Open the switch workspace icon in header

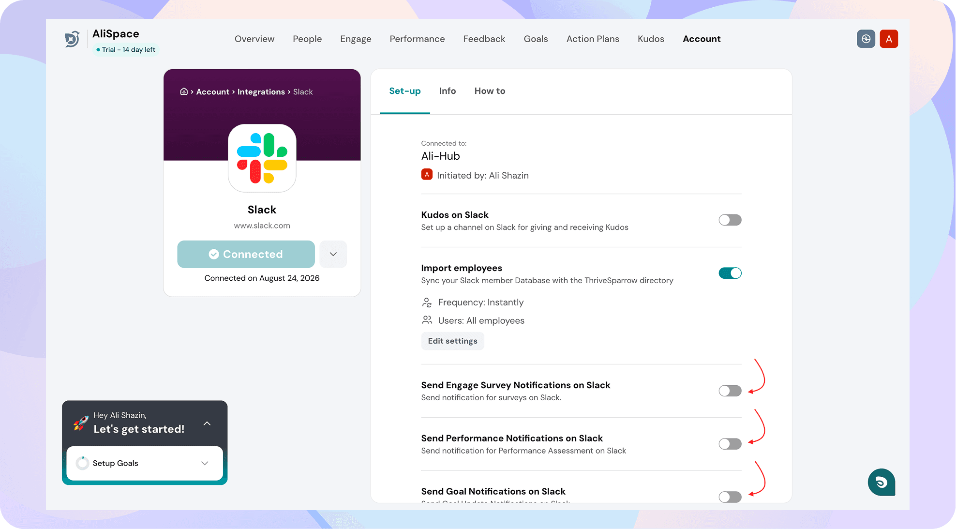pos(866,39)
